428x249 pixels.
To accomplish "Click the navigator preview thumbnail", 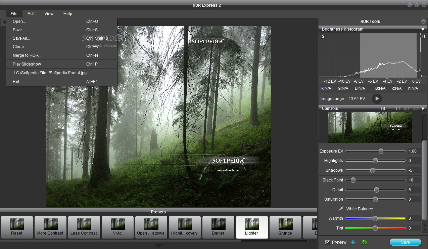I will click(370, 128).
